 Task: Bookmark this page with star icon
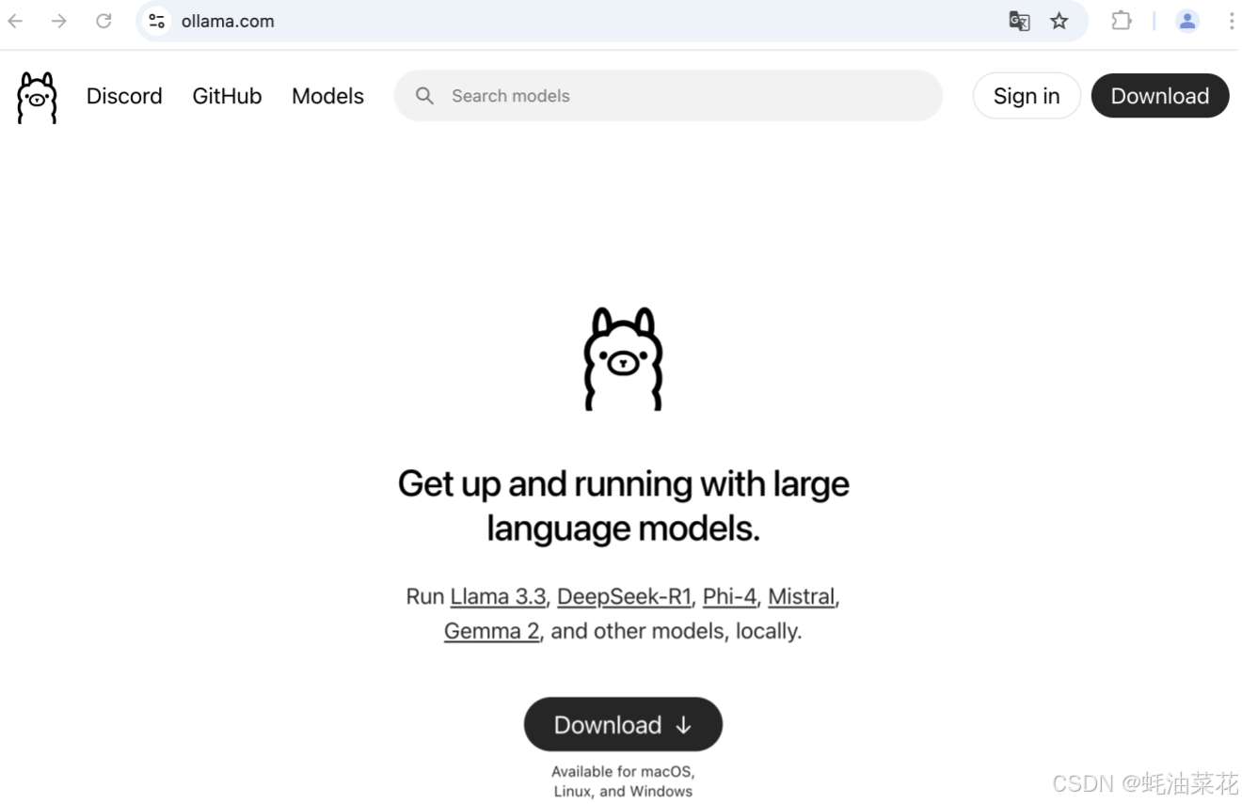click(x=1059, y=21)
